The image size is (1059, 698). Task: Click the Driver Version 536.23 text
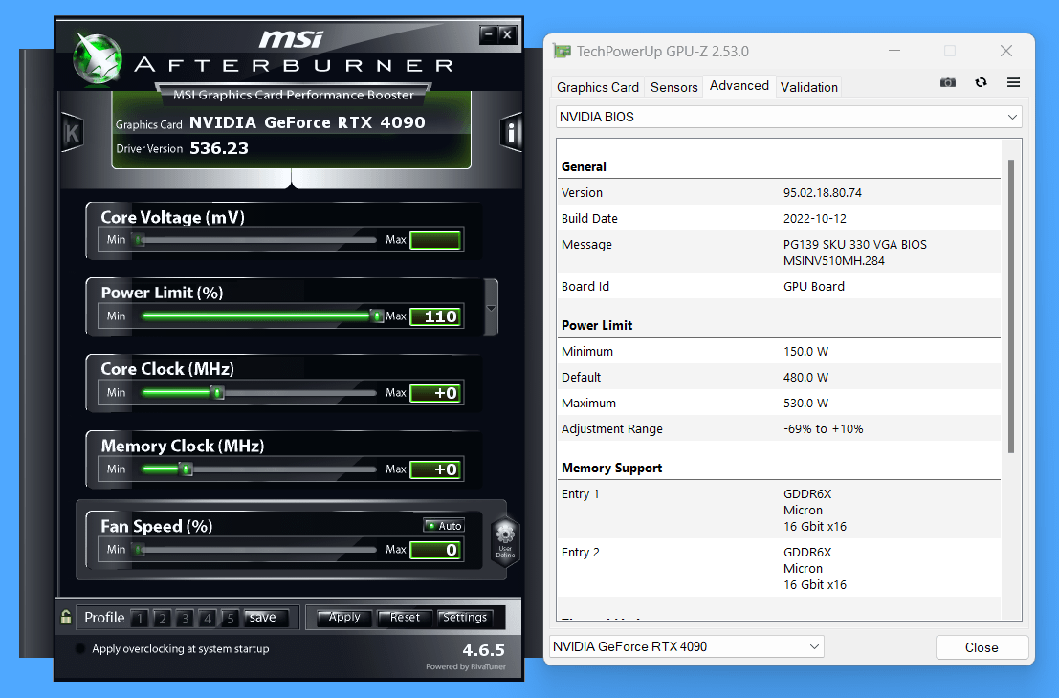point(182,148)
